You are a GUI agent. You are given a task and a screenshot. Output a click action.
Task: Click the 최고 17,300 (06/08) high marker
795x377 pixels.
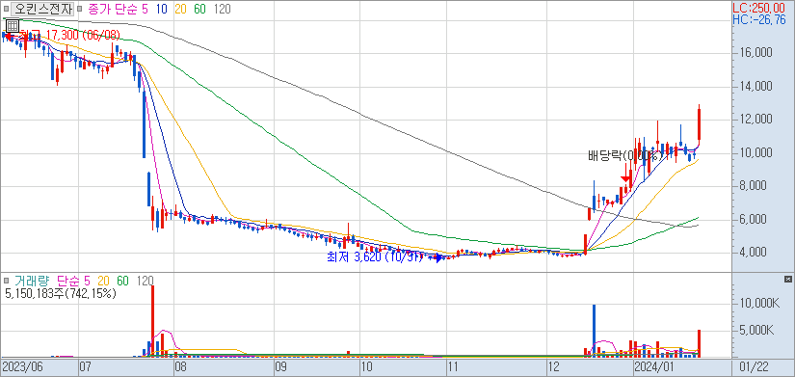(x=69, y=35)
